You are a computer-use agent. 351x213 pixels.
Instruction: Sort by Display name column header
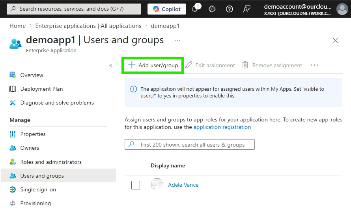(x=168, y=165)
